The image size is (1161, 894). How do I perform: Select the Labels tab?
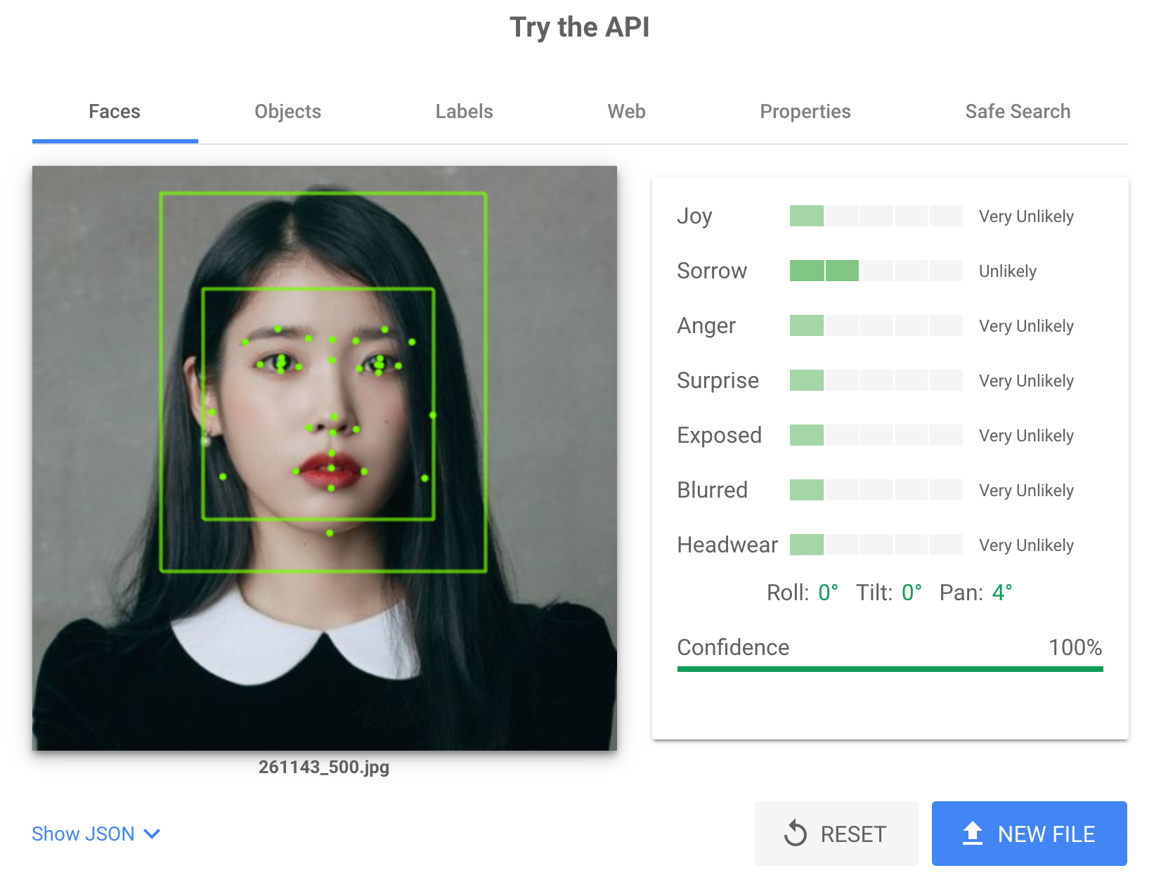(464, 112)
